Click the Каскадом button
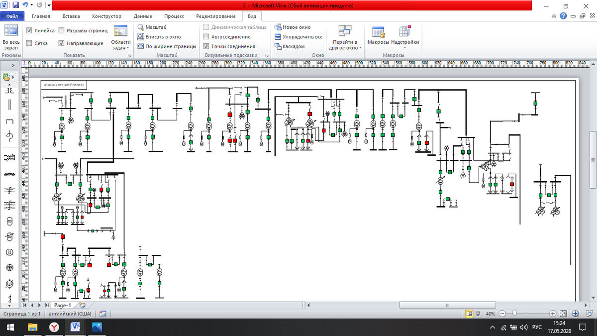597x336 pixels. pos(290,46)
